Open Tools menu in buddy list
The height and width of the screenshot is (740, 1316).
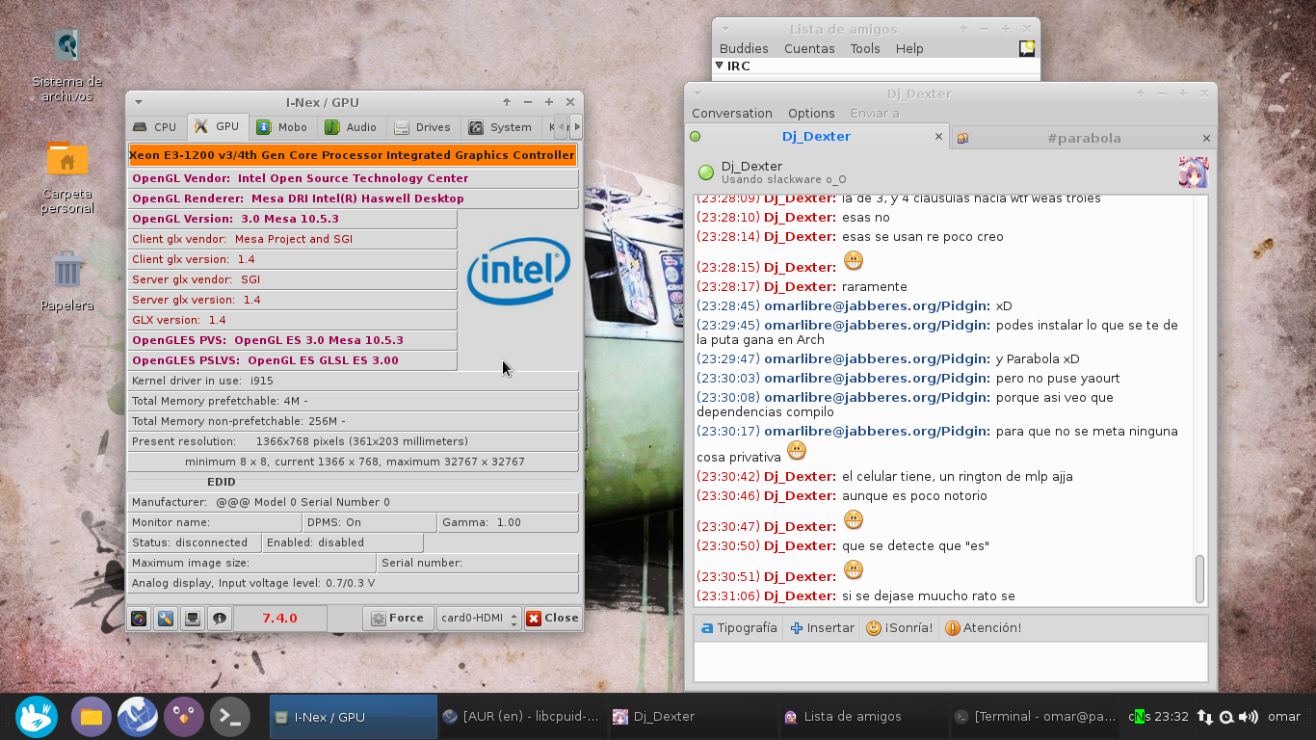865,48
